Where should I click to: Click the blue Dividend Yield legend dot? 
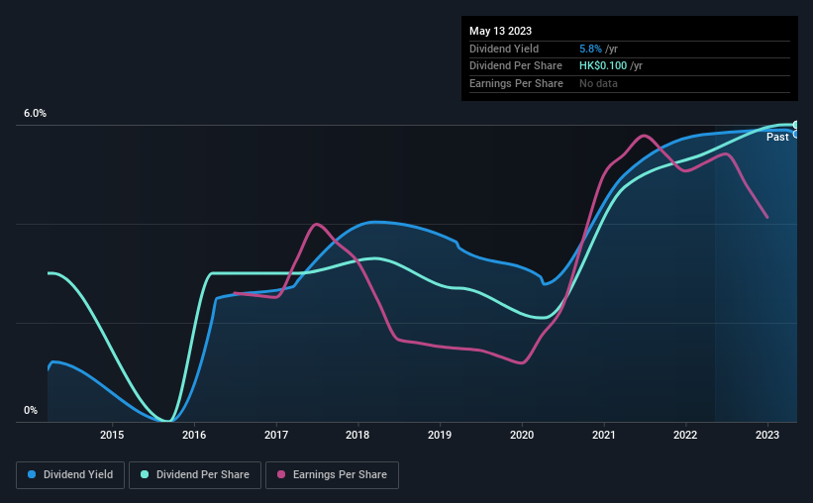click(32, 474)
